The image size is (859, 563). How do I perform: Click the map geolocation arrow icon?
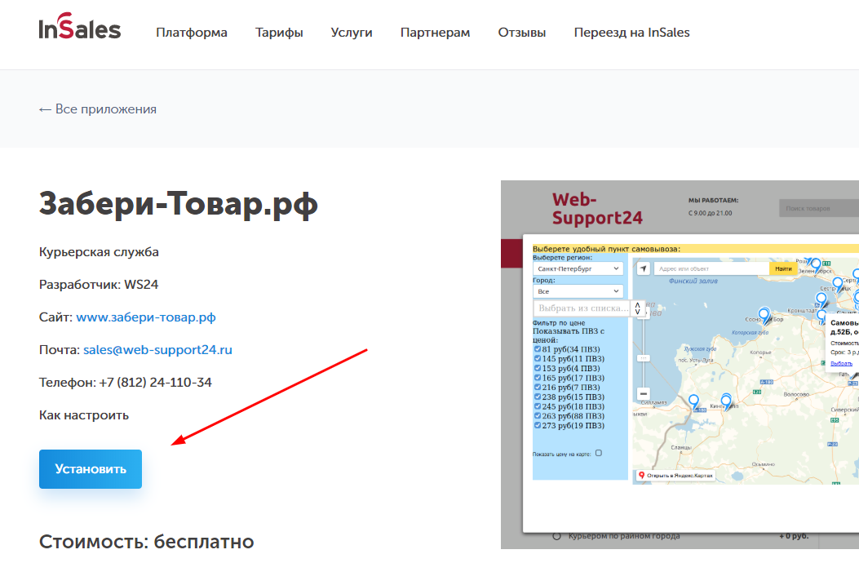pyautogui.click(x=644, y=268)
